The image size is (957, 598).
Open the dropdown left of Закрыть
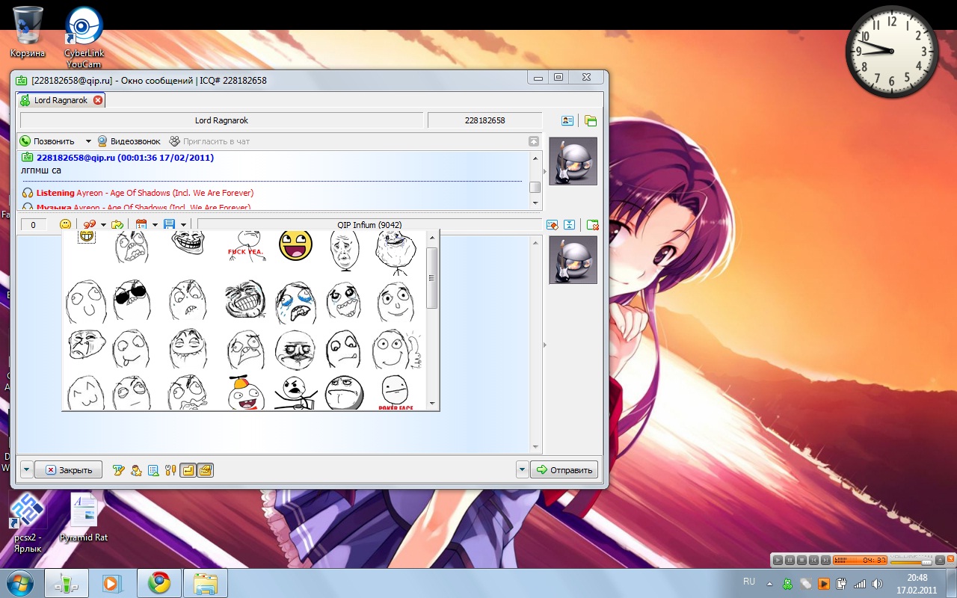click(x=26, y=470)
